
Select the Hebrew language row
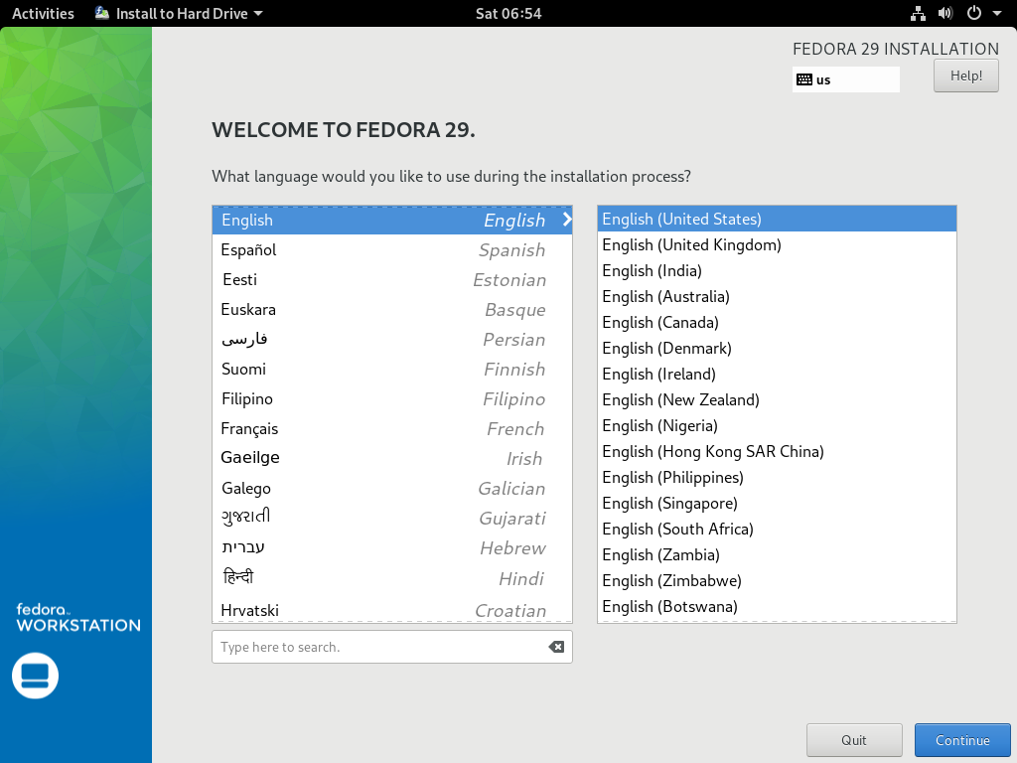[x=391, y=547]
